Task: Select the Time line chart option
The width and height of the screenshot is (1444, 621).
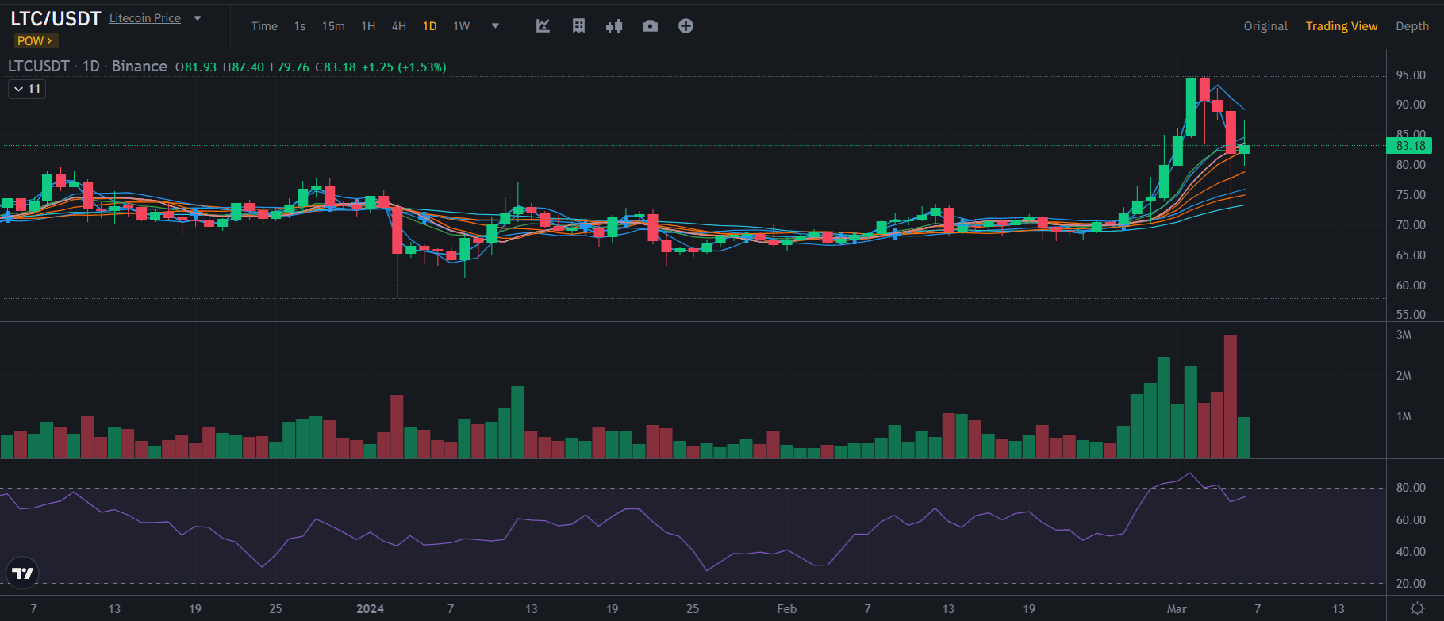Action: [x=264, y=26]
